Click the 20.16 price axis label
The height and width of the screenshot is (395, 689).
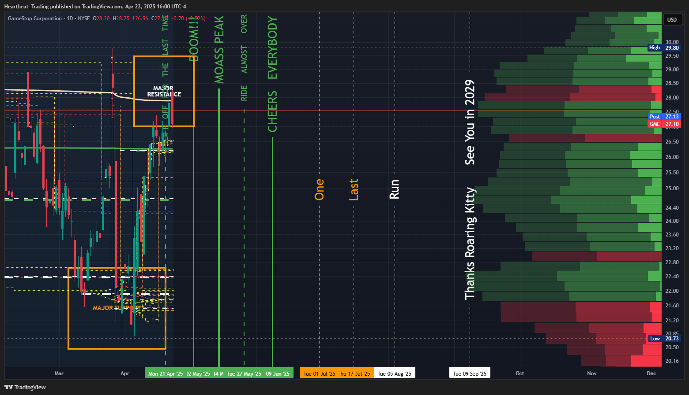tap(672, 361)
